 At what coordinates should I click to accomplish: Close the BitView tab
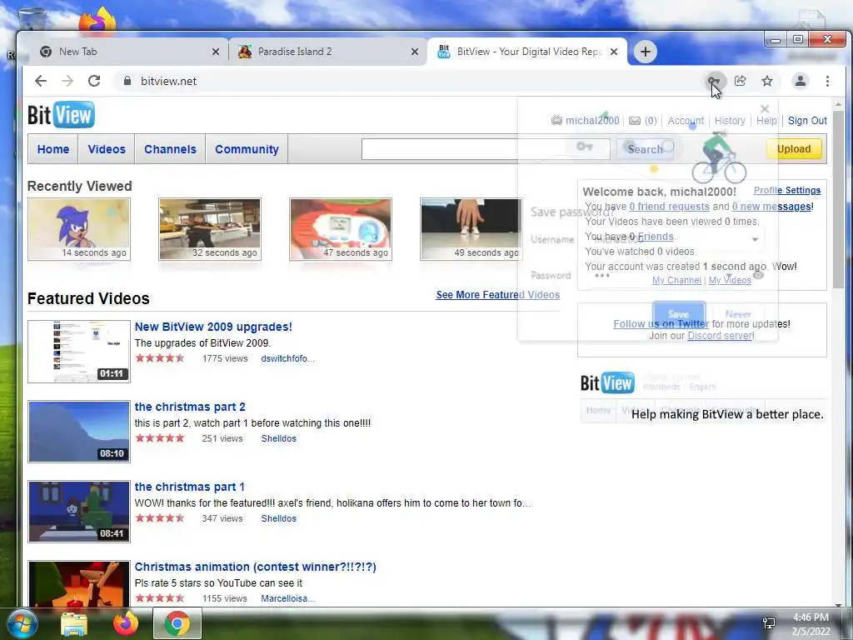pyautogui.click(x=614, y=52)
